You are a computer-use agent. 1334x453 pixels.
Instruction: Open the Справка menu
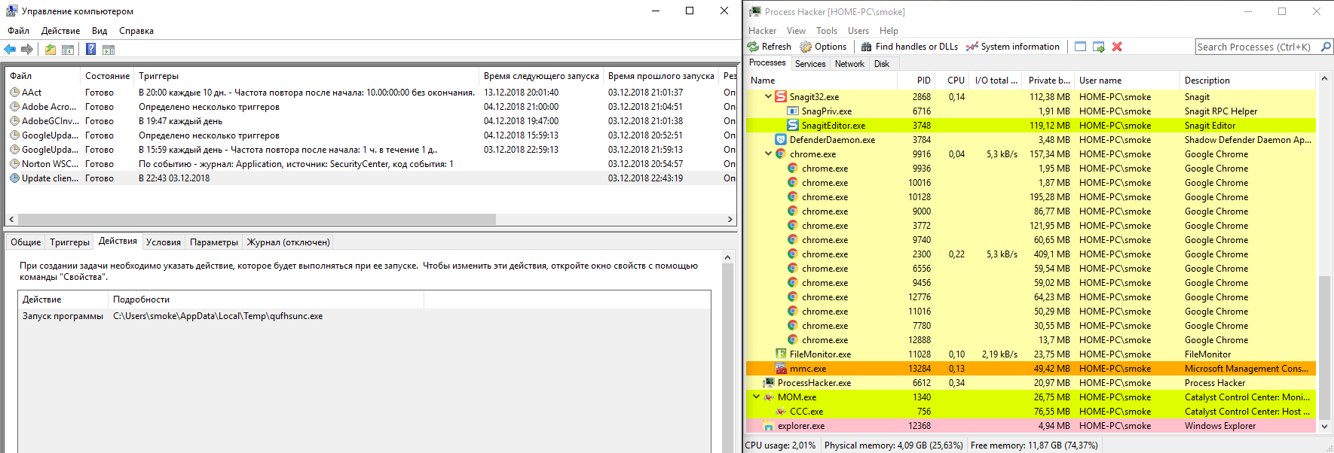(136, 31)
